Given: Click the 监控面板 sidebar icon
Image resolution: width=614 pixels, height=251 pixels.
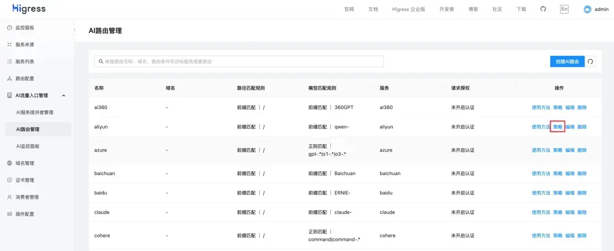Looking at the screenshot, I should point(10,28).
